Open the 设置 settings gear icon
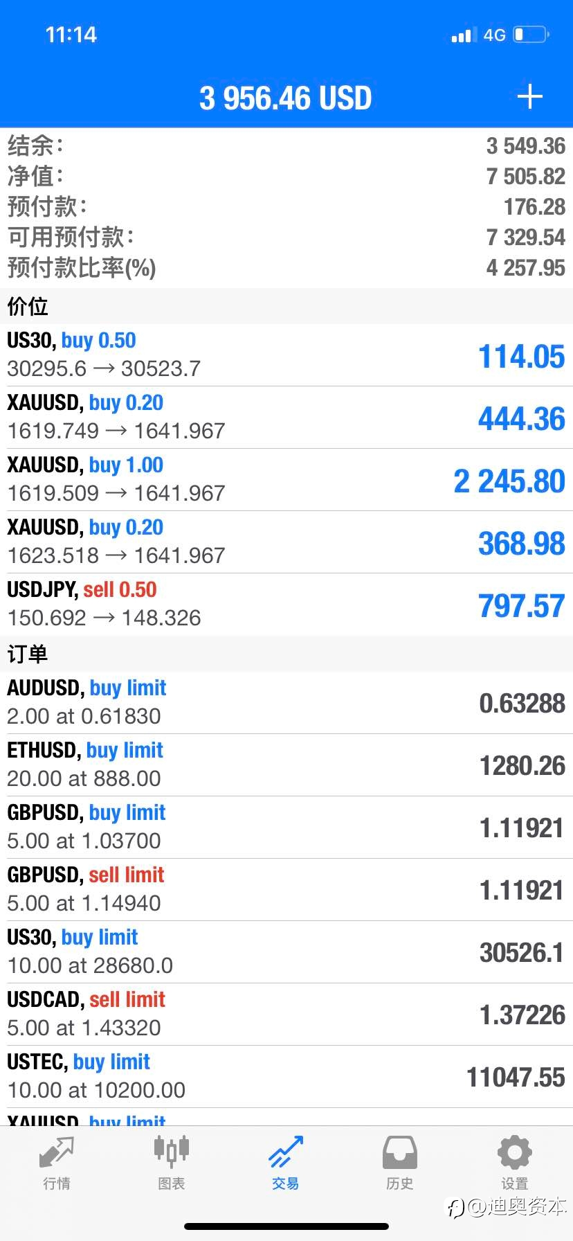This screenshot has height=1241, width=573. pyautogui.click(x=515, y=1153)
